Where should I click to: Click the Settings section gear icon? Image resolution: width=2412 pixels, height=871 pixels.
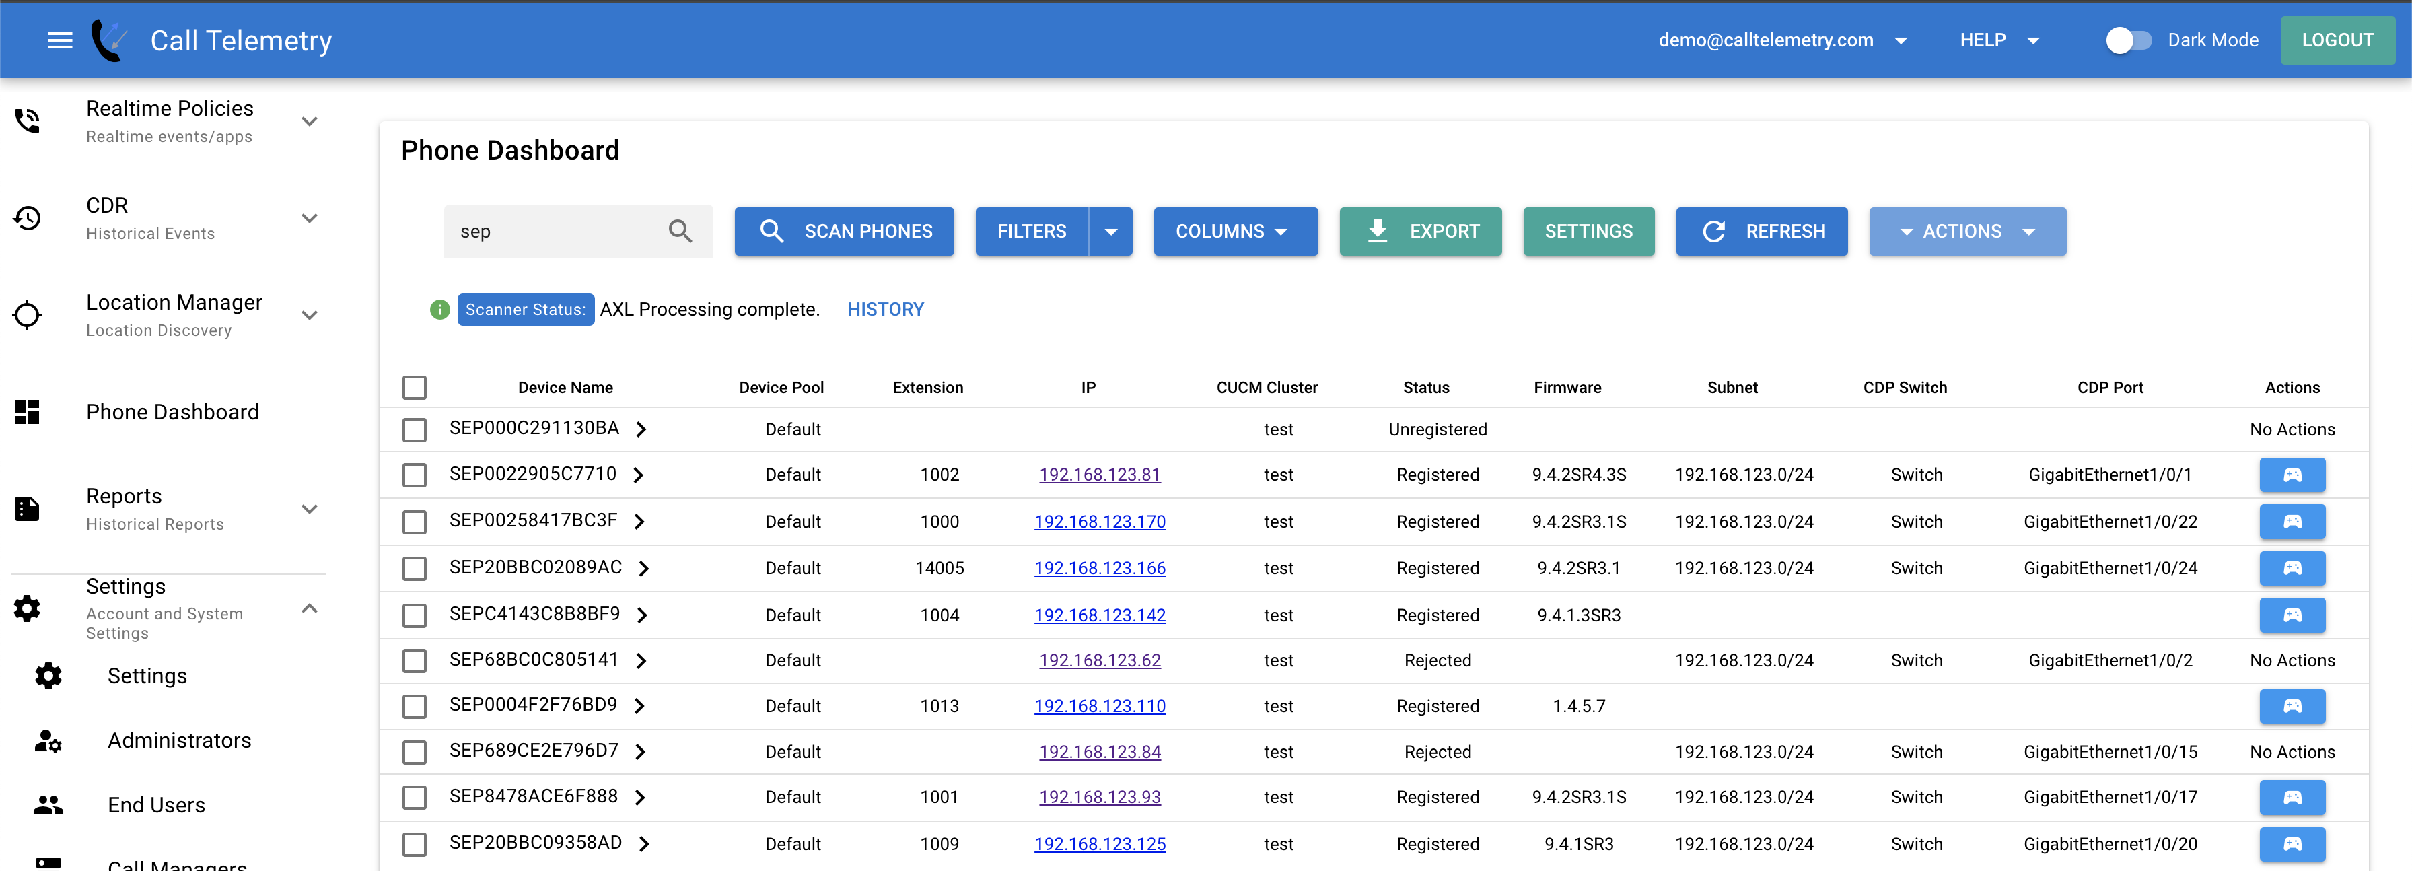[27, 608]
